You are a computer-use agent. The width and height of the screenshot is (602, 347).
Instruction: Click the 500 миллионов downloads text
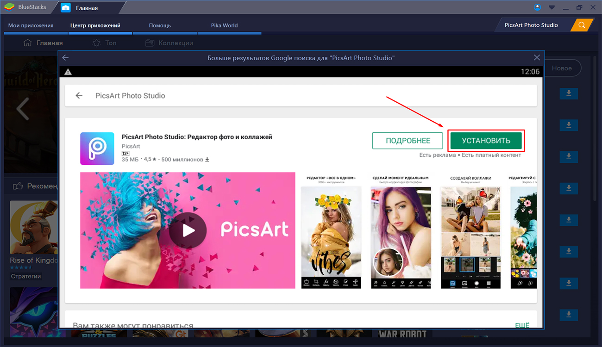point(182,160)
